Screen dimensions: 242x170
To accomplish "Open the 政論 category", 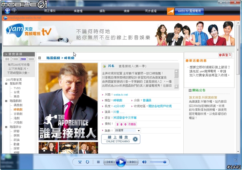I will (17, 140).
